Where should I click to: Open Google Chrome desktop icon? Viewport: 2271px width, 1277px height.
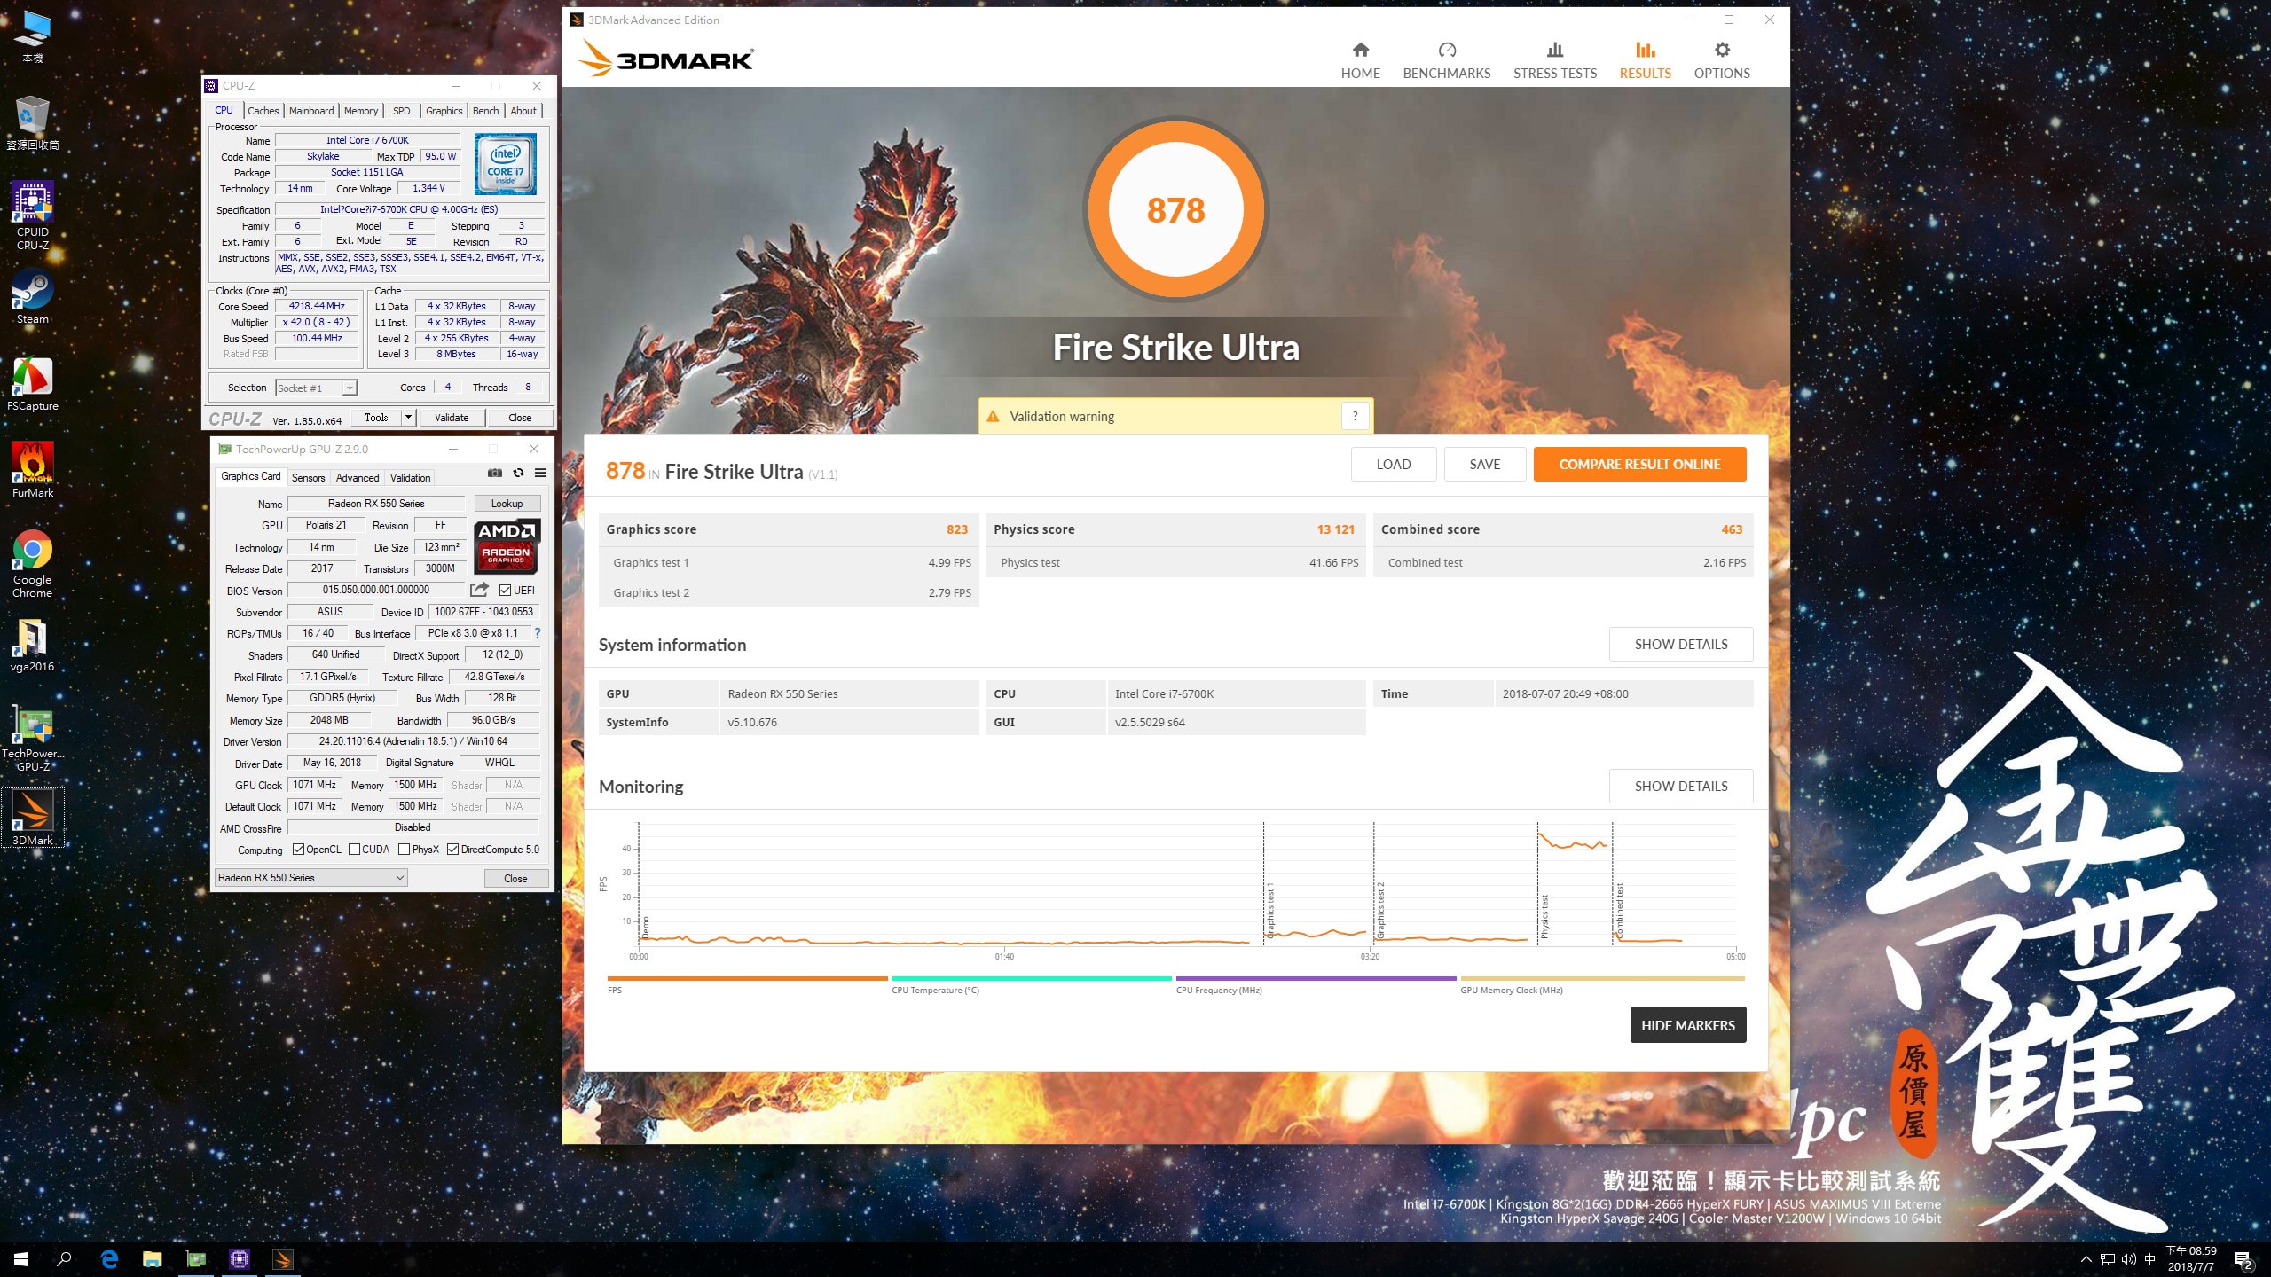pos(33,564)
